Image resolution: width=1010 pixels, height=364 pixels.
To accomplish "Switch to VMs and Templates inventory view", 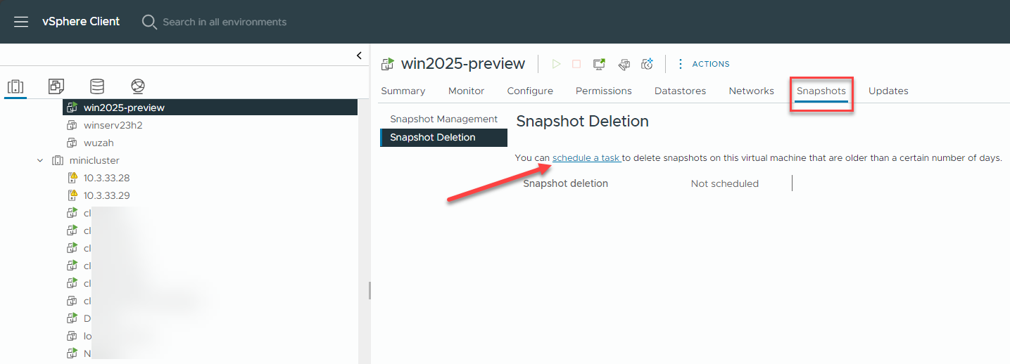I will tap(56, 86).
